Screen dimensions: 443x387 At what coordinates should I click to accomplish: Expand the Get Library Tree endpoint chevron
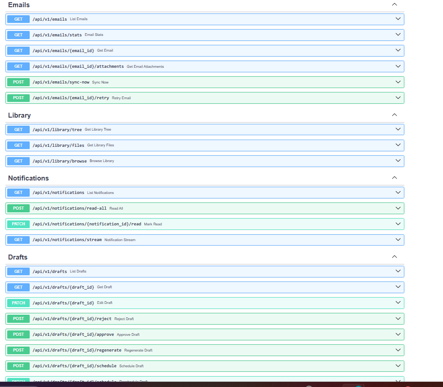(398, 129)
